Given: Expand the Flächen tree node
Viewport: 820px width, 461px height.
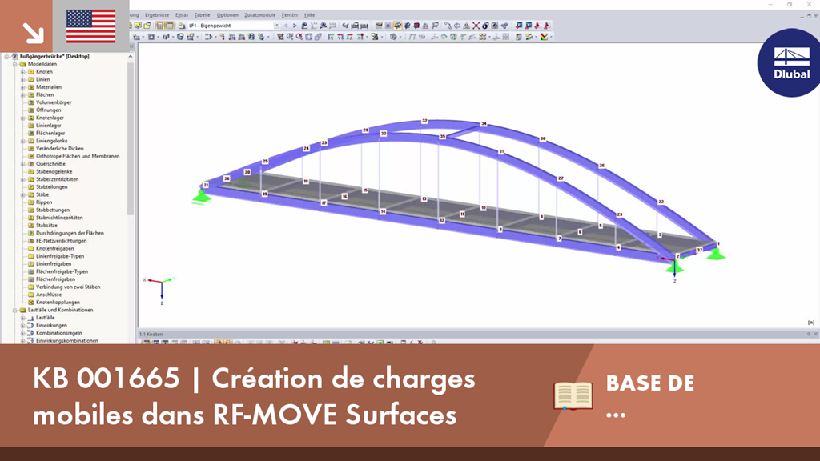Looking at the screenshot, I should [22, 95].
